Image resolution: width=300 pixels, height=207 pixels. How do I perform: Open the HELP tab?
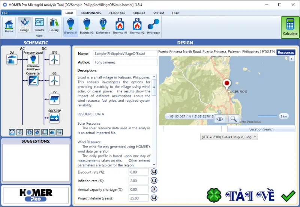pos(175,13)
